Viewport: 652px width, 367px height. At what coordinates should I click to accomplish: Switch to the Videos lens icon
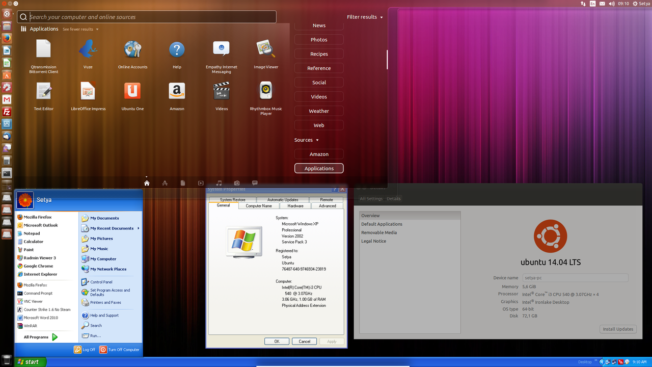(x=201, y=183)
